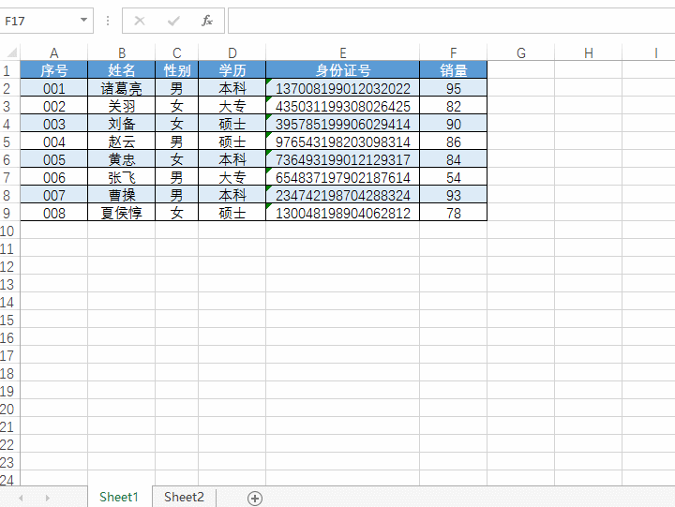The width and height of the screenshot is (675, 507).
Task: Click the header cell 学历
Action: pos(232,70)
